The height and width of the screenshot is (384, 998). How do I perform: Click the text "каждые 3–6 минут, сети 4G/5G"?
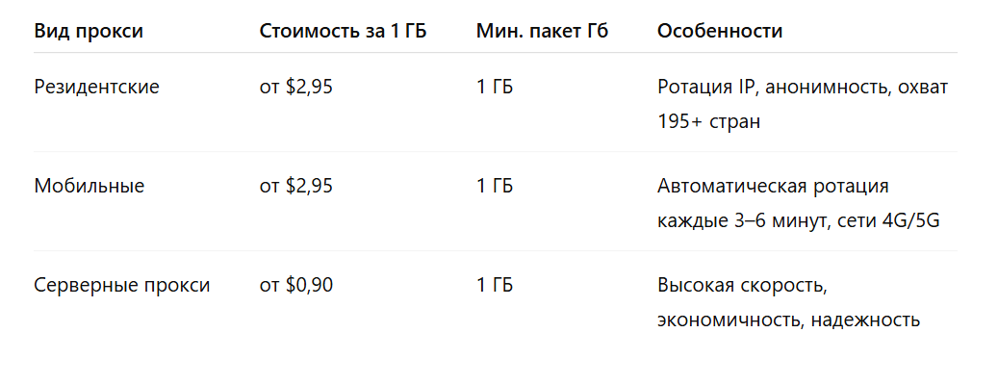(798, 220)
